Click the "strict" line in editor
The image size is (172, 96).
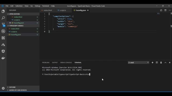pos(64,19)
